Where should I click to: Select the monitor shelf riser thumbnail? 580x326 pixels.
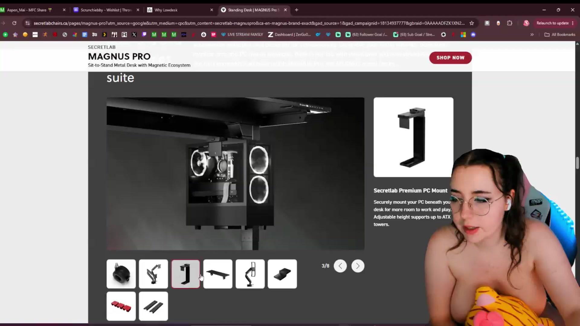click(x=218, y=274)
